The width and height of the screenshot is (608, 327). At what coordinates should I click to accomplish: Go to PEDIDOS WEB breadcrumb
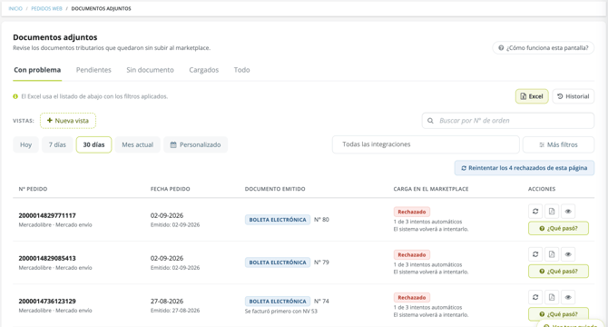[x=46, y=8]
